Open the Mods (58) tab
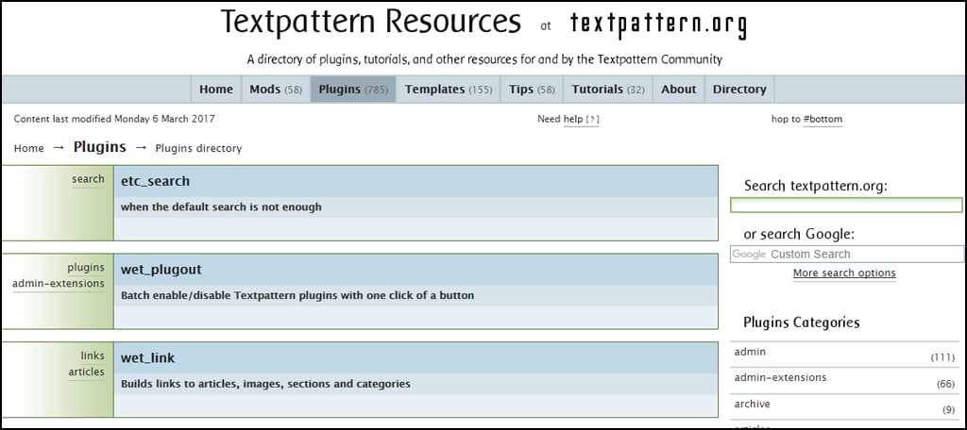The image size is (967, 430). point(276,90)
